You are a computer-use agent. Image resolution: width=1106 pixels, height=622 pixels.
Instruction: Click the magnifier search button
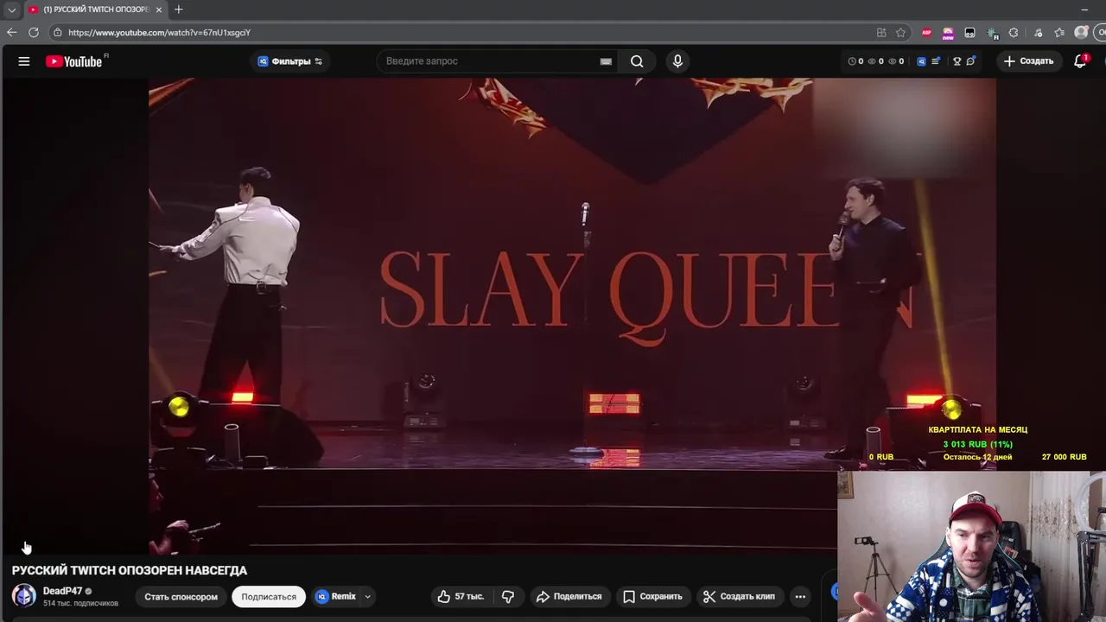point(637,61)
